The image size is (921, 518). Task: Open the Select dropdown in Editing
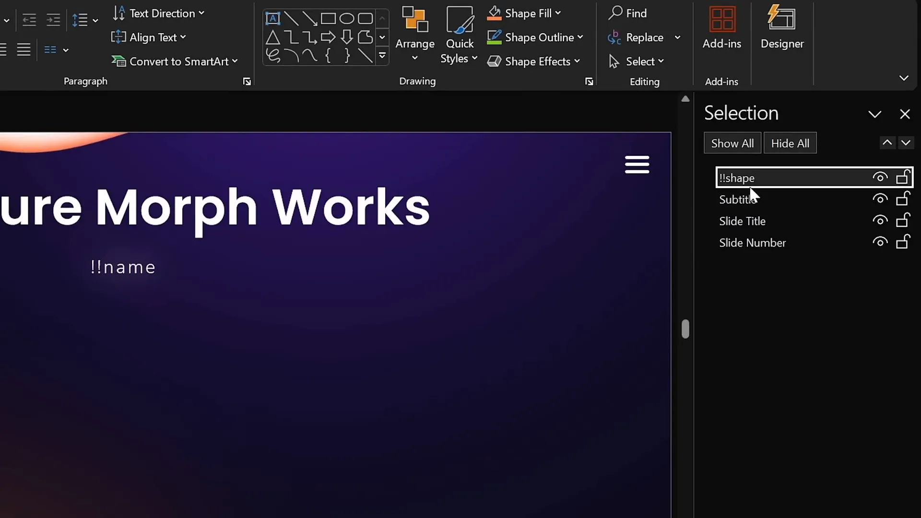[636, 61]
